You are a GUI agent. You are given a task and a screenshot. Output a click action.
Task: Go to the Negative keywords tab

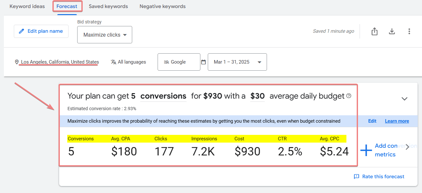click(162, 6)
